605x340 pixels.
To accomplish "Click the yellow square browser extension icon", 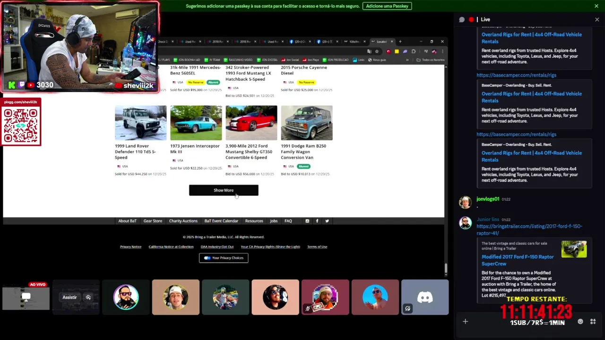I will coord(397,51).
